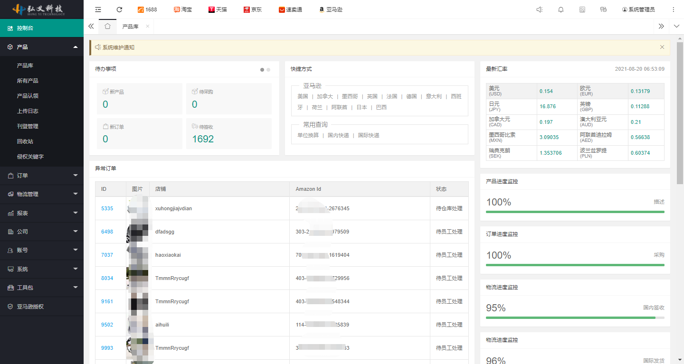Select 所有产品 in the sidebar
The width and height of the screenshot is (684, 364).
(x=28, y=81)
